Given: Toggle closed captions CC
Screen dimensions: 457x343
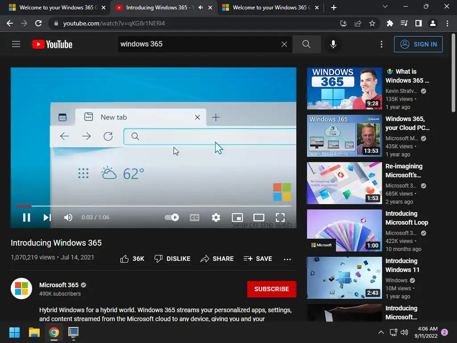Looking at the screenshot, I should click(195, 218).
